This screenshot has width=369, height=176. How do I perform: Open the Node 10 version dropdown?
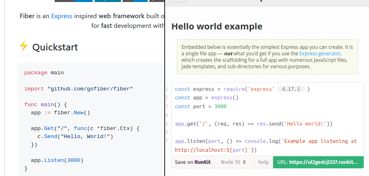click(234, 162)
